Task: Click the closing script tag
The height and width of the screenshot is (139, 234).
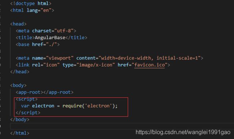Action: 28,113
